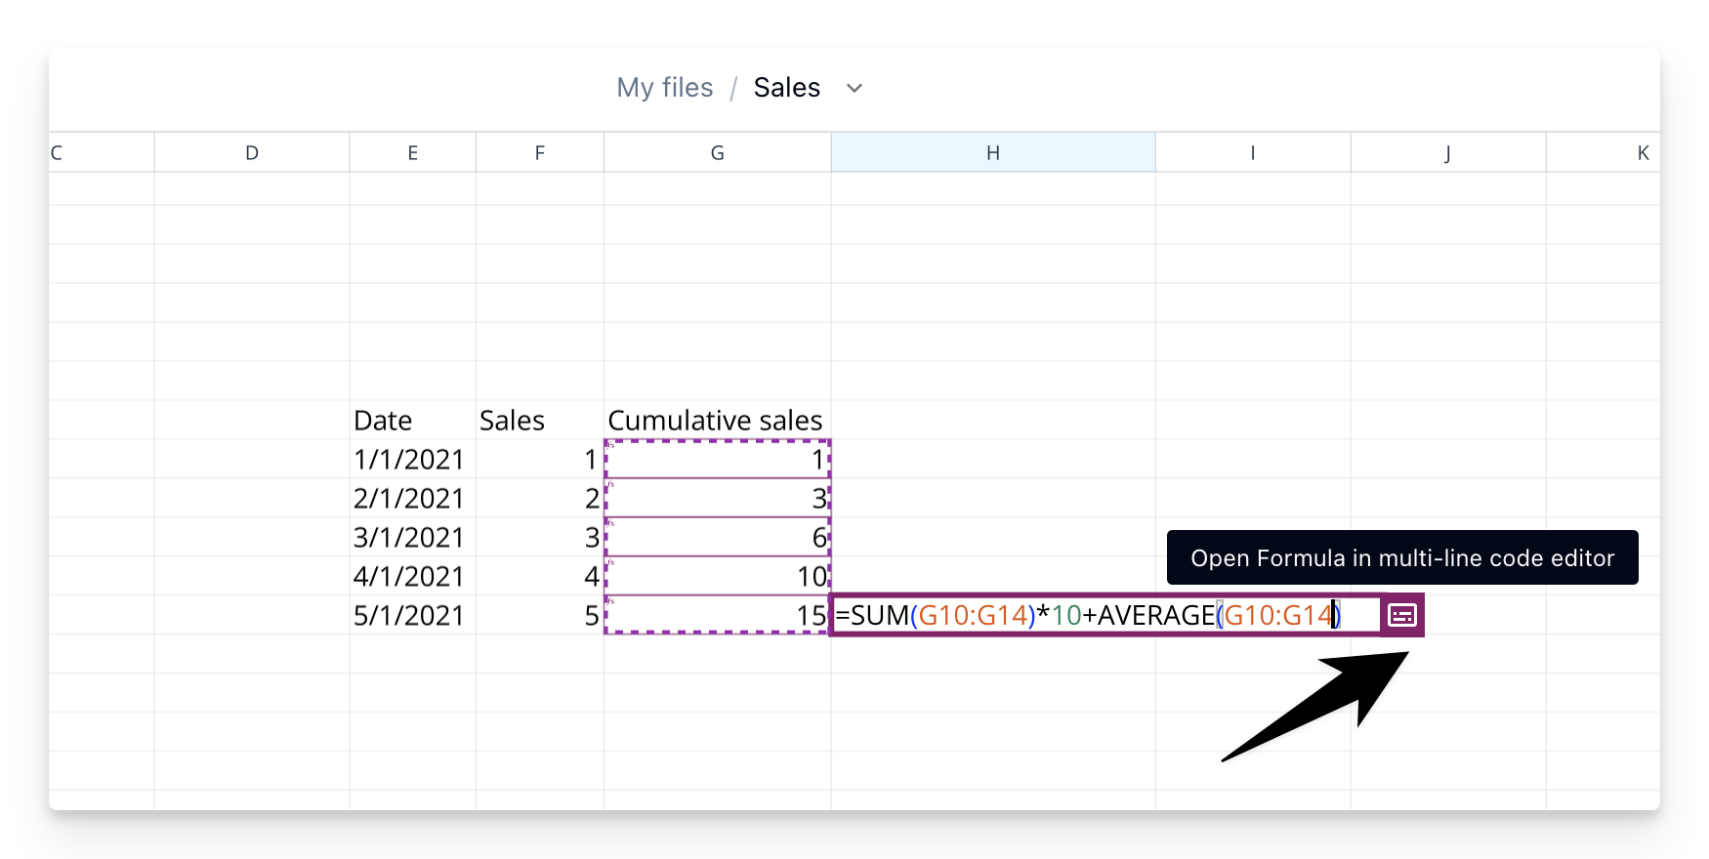This screenshot has width=1709, height=859.
Task: Select column H header
Action: pyautogui.click(x=992, y=152)
